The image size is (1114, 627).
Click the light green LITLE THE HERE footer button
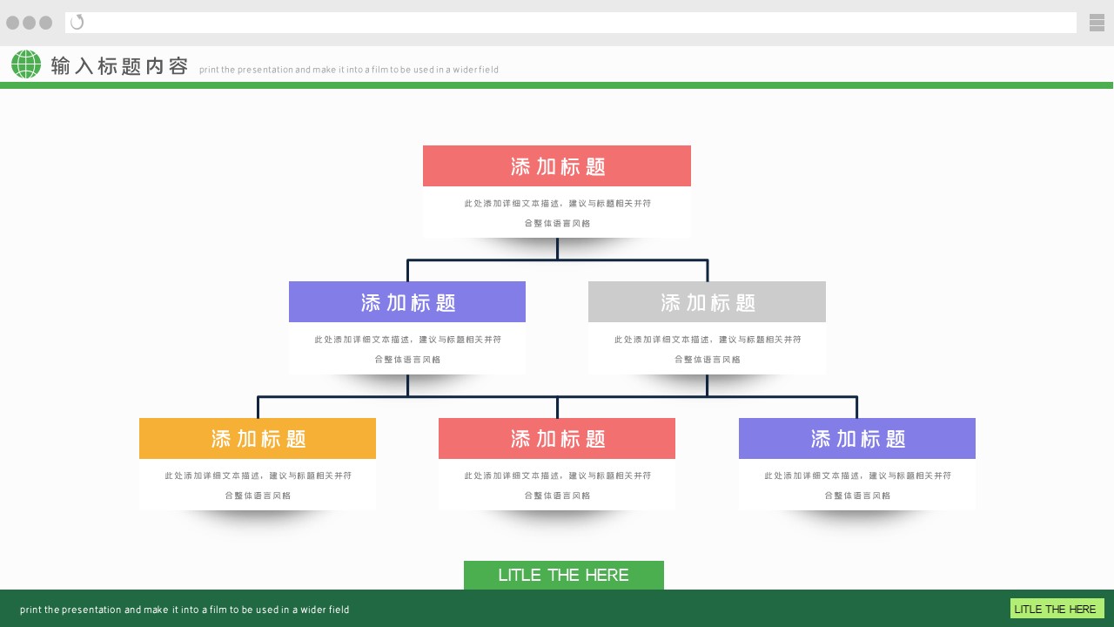tap(1056, 609)
